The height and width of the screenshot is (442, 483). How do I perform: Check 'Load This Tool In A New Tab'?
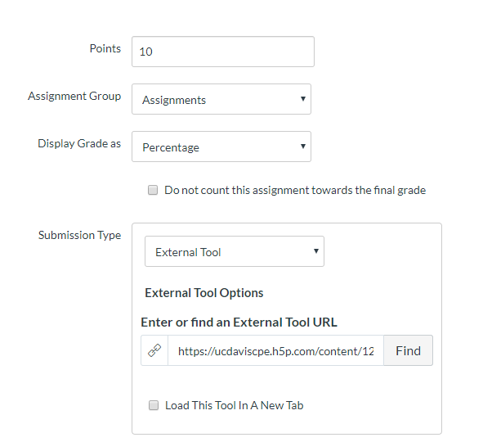154,405
